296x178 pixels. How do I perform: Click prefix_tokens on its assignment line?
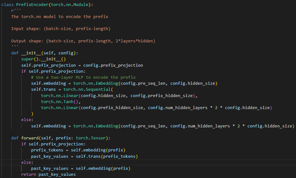[x=47, y=150]
